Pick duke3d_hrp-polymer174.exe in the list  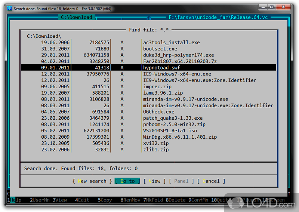pos(178,55)
